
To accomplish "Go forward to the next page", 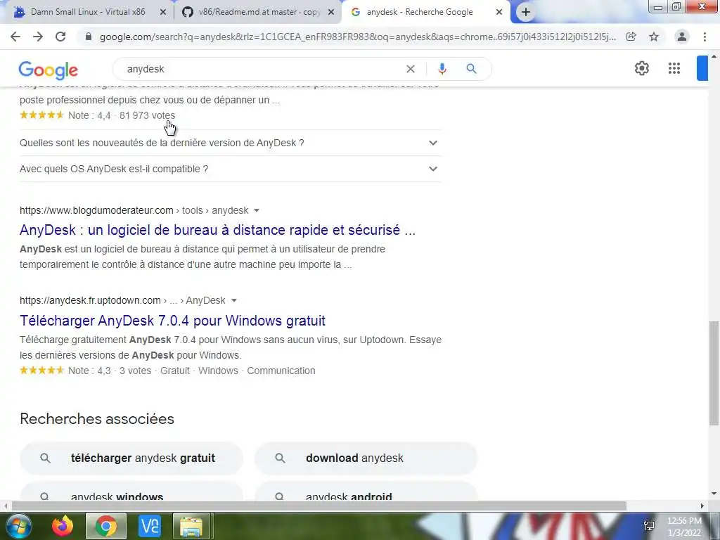I will tap(38, 37).
